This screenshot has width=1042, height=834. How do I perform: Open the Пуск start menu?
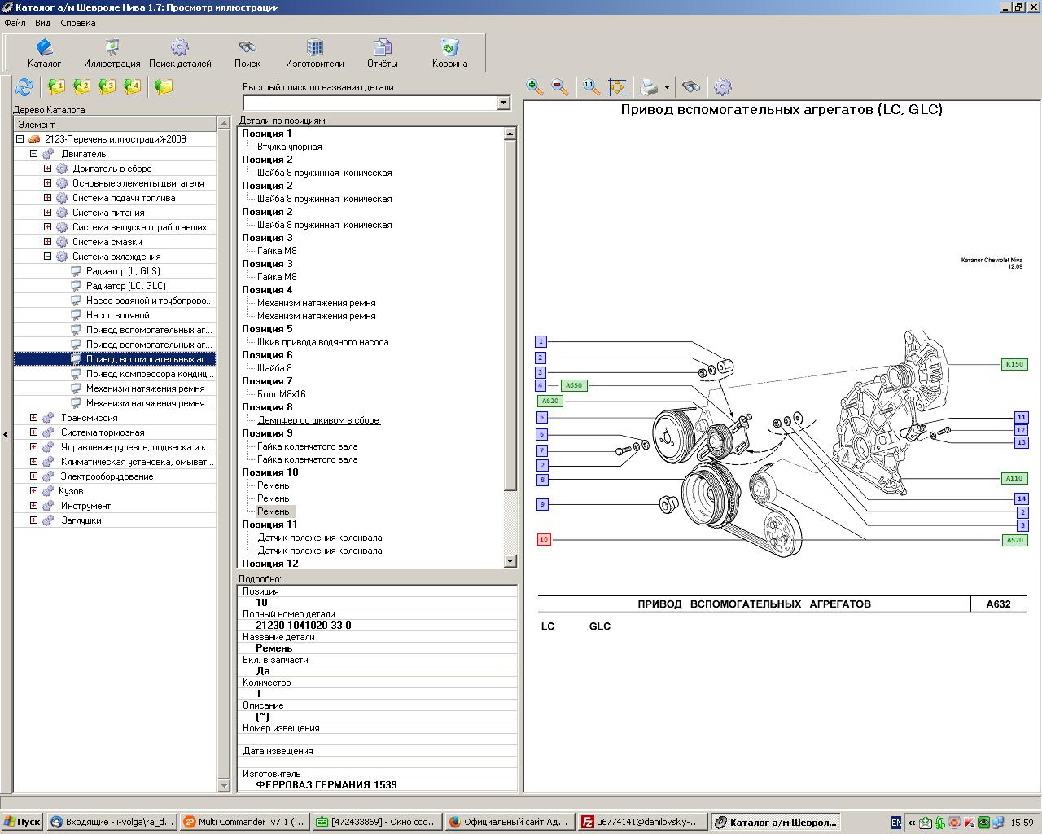tap(23, 823)
